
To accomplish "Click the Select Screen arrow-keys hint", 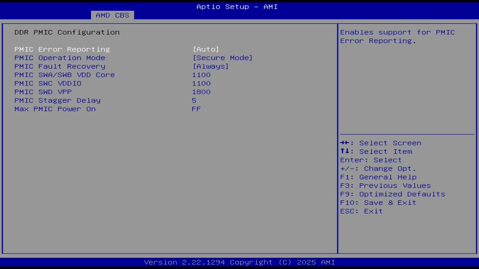I will (x=381, y=143).
